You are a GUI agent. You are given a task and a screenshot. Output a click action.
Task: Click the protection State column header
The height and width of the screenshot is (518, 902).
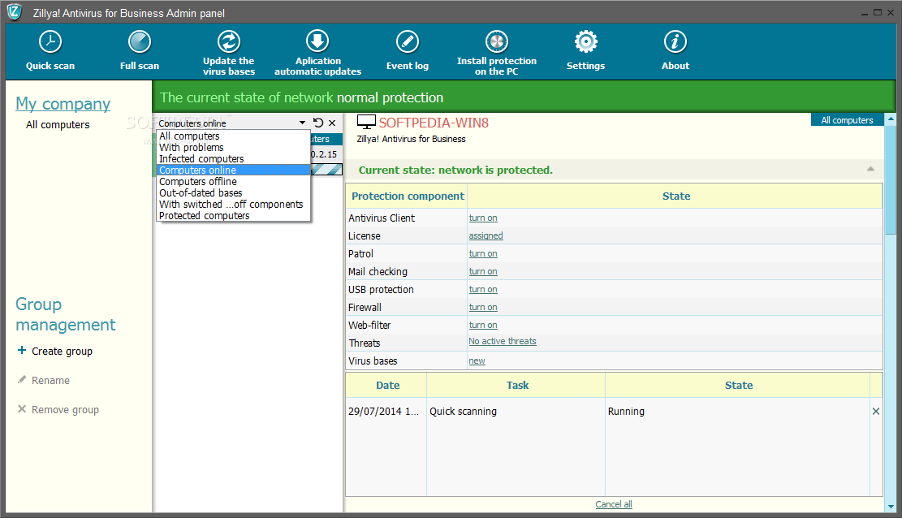pos(675,196)
